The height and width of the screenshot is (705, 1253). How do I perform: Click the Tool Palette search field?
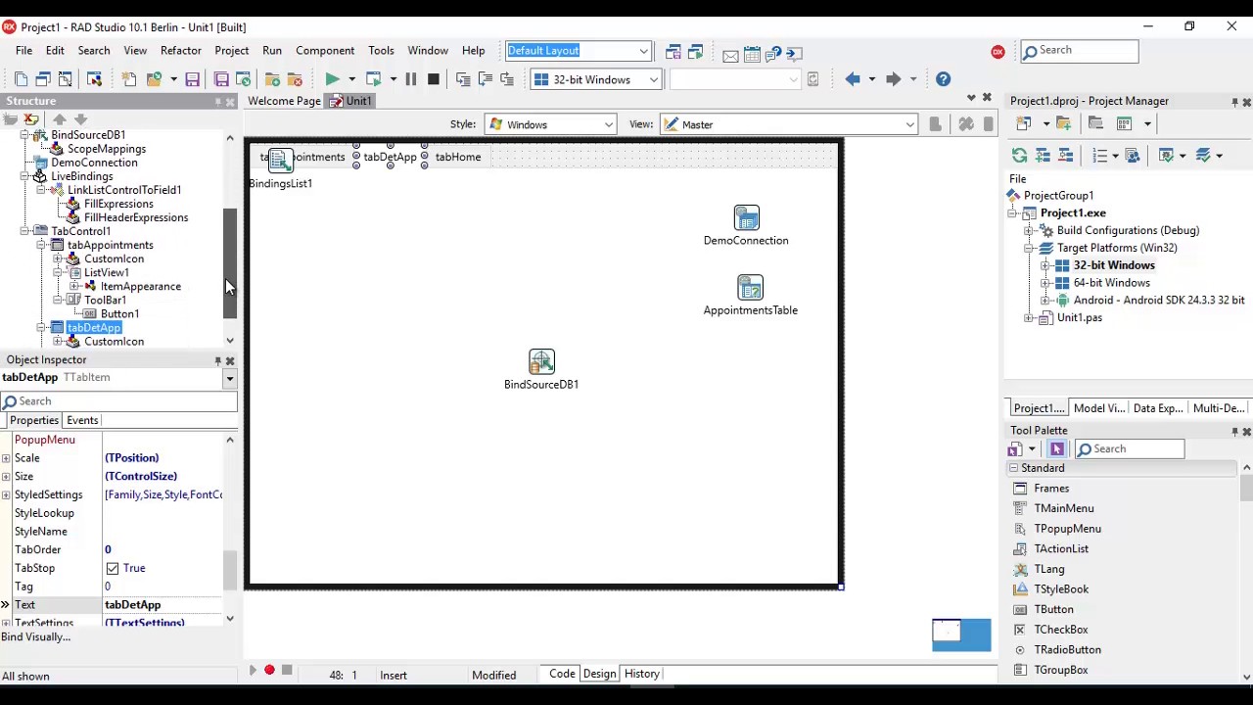pyautogui.click(x=1131, y=449)
